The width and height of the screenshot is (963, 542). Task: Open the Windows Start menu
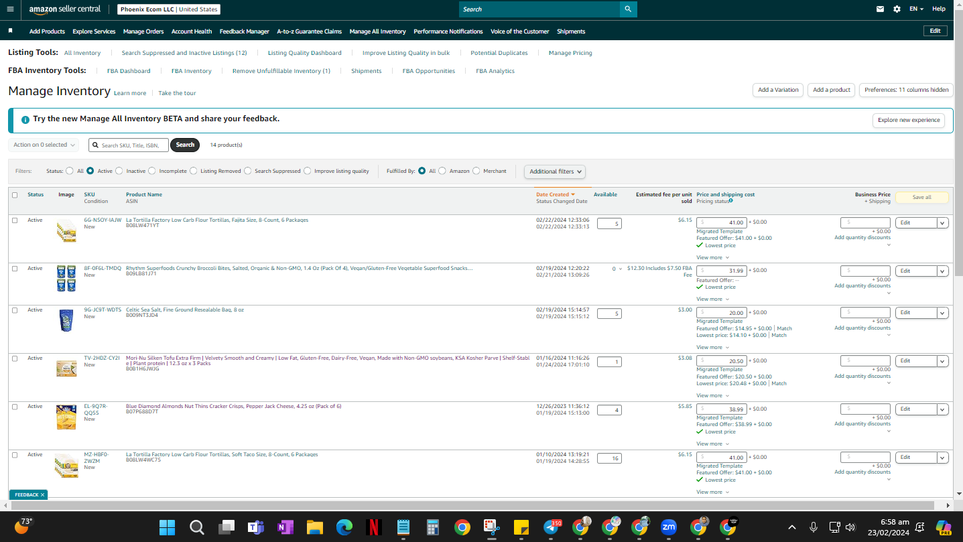[x=167, y=527]
